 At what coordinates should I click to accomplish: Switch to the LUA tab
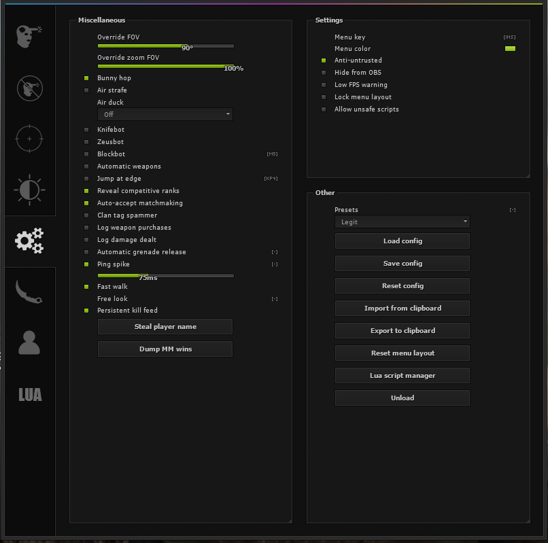coord(29,394)
